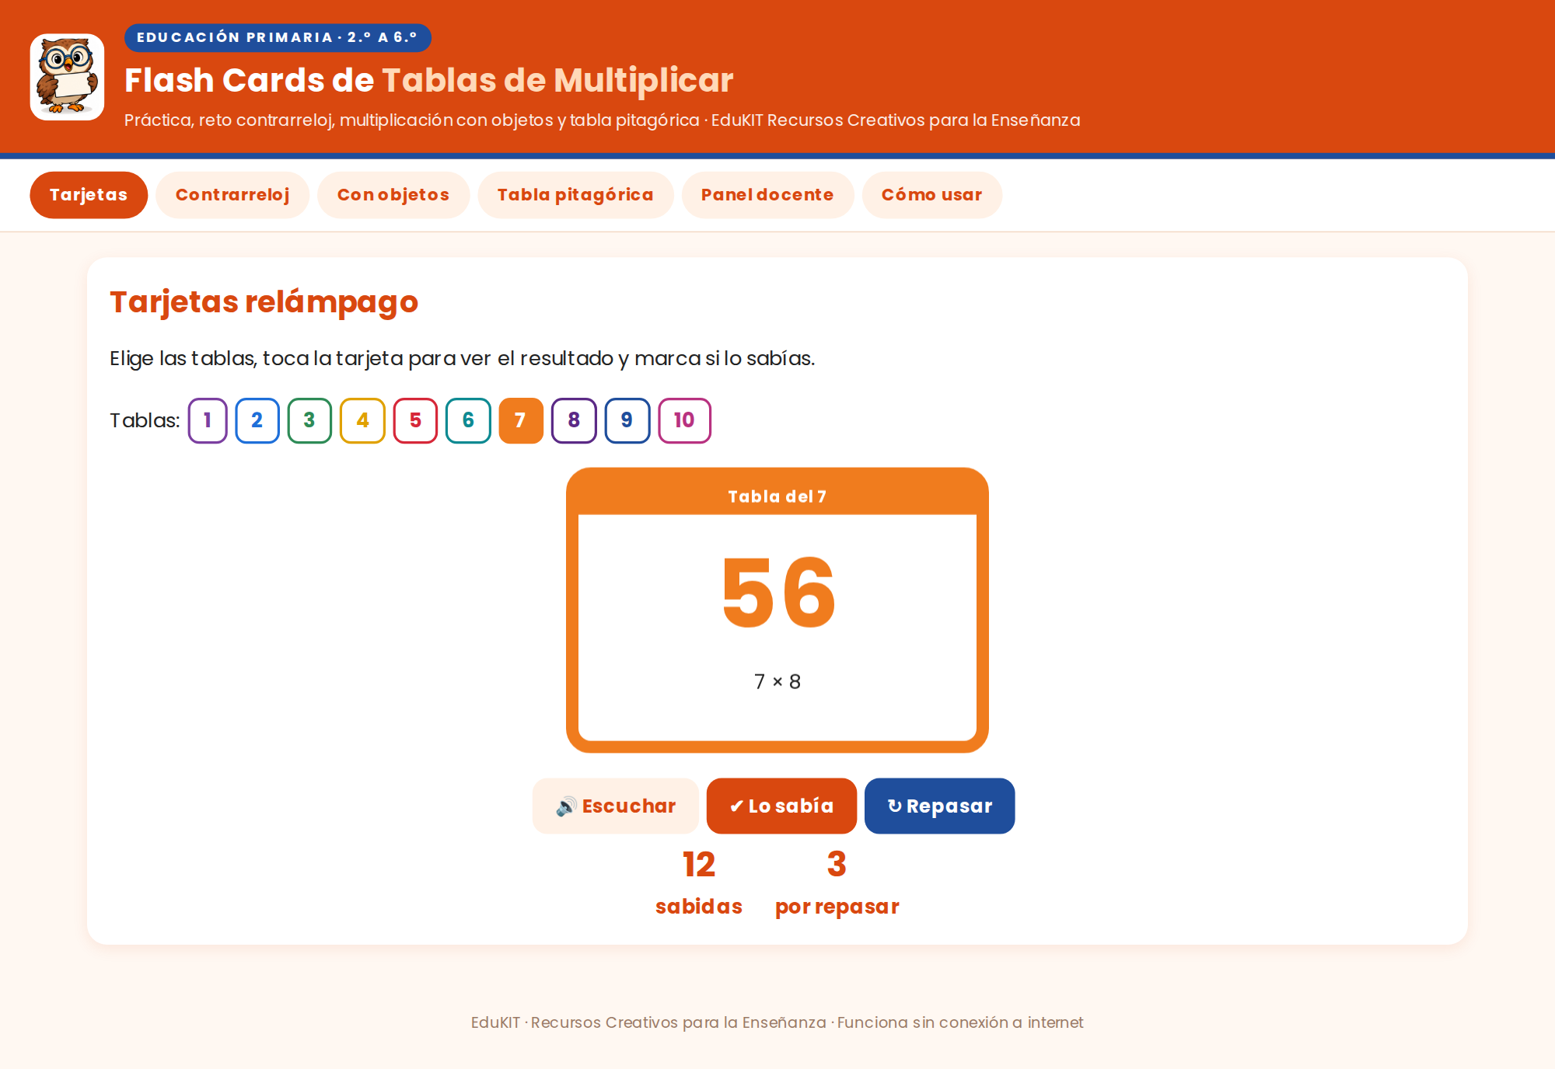1555x1069 pixels.
Task: Open the Con objetos tab
Action: [393, 195]
